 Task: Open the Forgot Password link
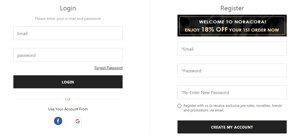tap(108, 68)
